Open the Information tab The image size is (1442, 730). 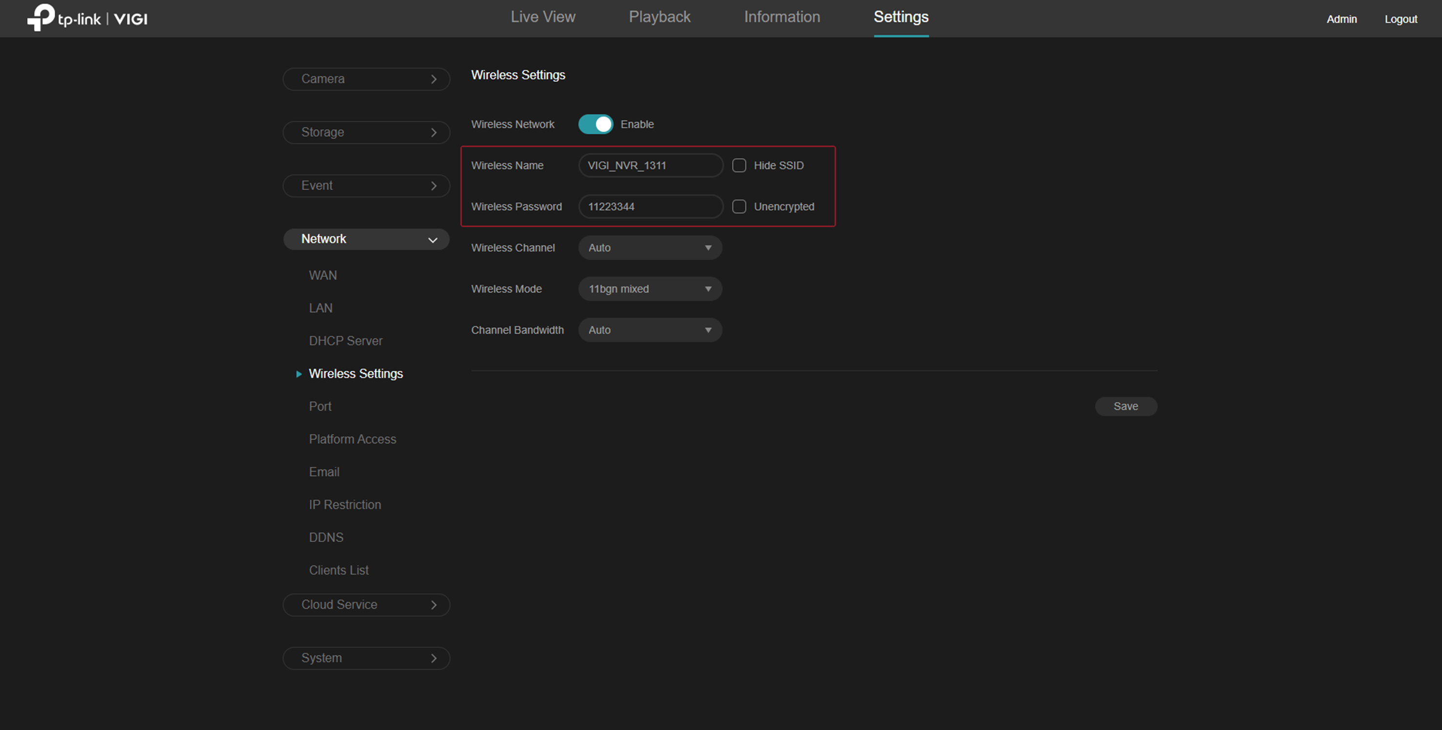click(x=781, y=17)
